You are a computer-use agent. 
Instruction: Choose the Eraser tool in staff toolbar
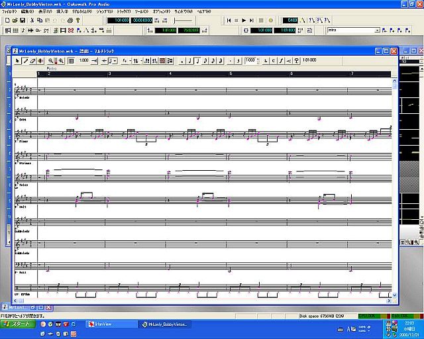pyautogui.click(x=32, y=61)
